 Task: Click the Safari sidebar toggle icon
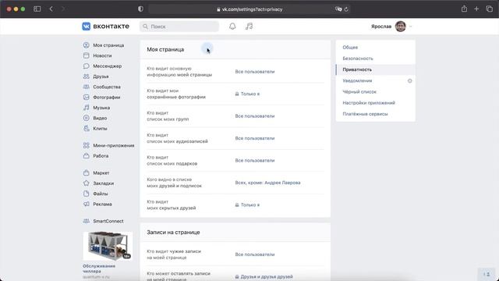click(37, 9)
